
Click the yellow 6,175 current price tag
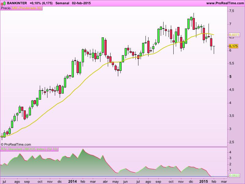click(233, 46)
